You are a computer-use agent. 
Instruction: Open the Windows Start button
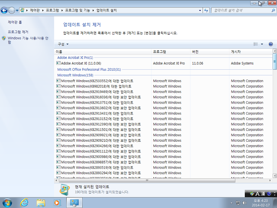tap(7, 203)
